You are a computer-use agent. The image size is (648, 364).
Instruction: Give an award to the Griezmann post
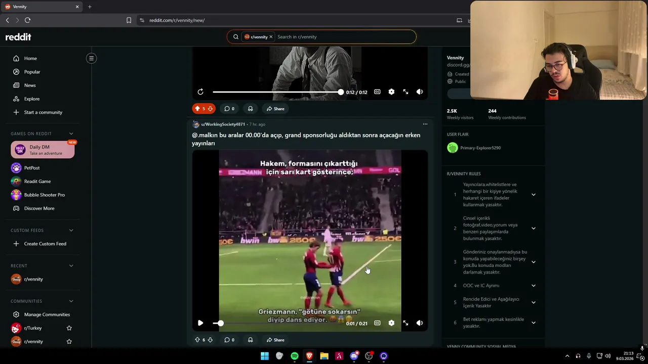[x=250, y=340]
